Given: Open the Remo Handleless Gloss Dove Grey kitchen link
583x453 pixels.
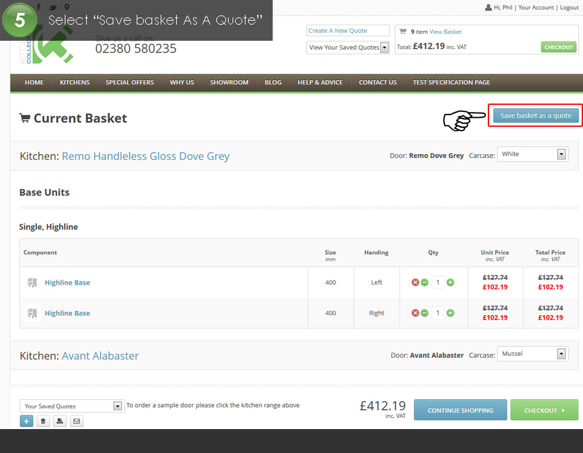Looking at the screenshot, I should [x=146, y=157].
